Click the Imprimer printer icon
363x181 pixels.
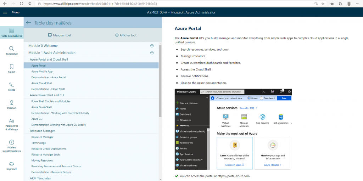tap(12, 163)
